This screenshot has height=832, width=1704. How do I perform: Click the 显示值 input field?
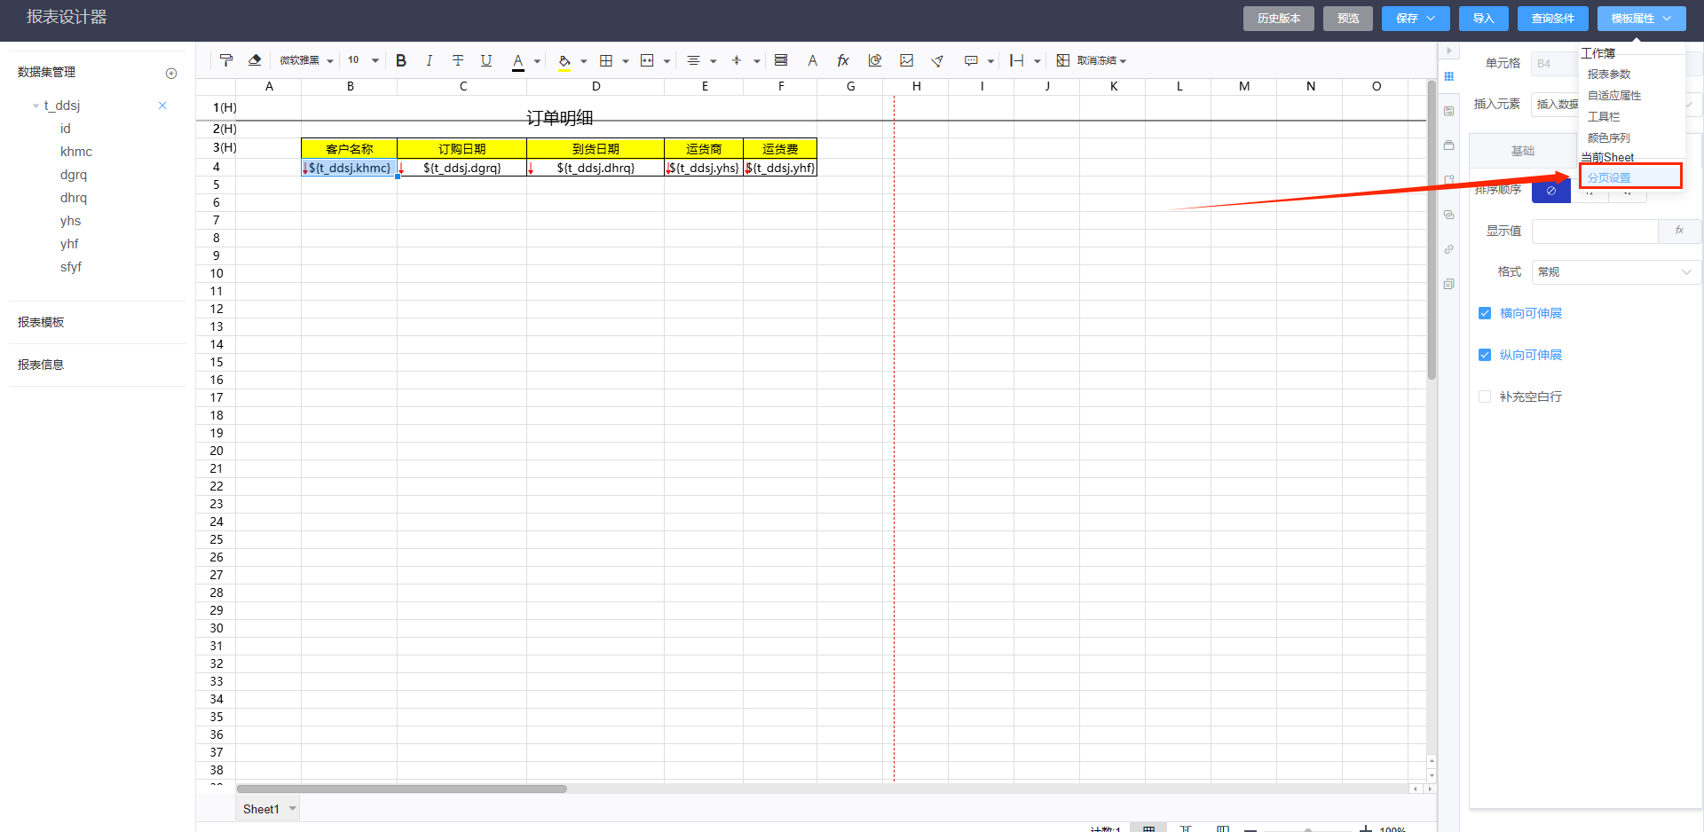(1595, 231)
